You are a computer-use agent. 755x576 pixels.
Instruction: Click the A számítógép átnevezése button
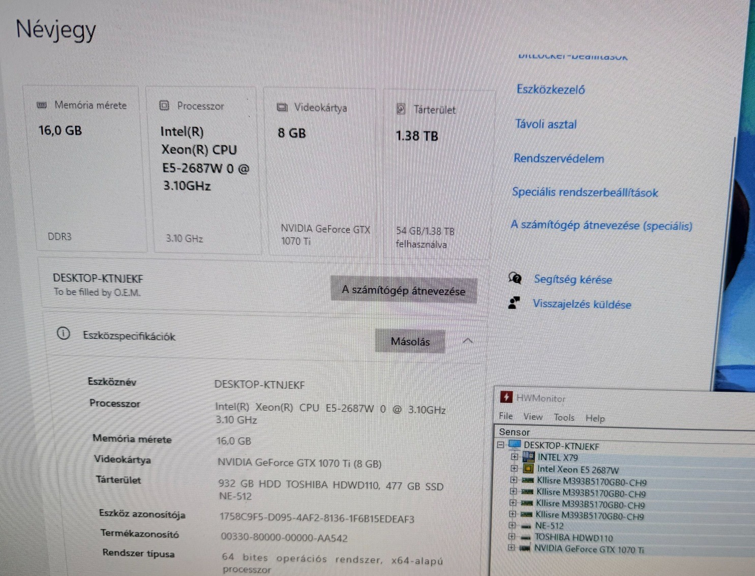click(x=404, y=290)
